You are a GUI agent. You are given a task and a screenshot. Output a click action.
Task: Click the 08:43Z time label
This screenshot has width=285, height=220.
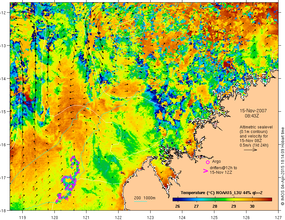coord(252,115)
